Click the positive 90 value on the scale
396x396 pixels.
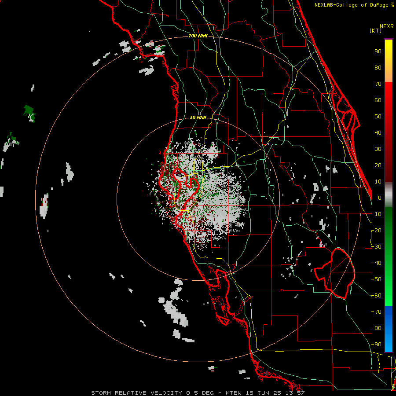378,51
